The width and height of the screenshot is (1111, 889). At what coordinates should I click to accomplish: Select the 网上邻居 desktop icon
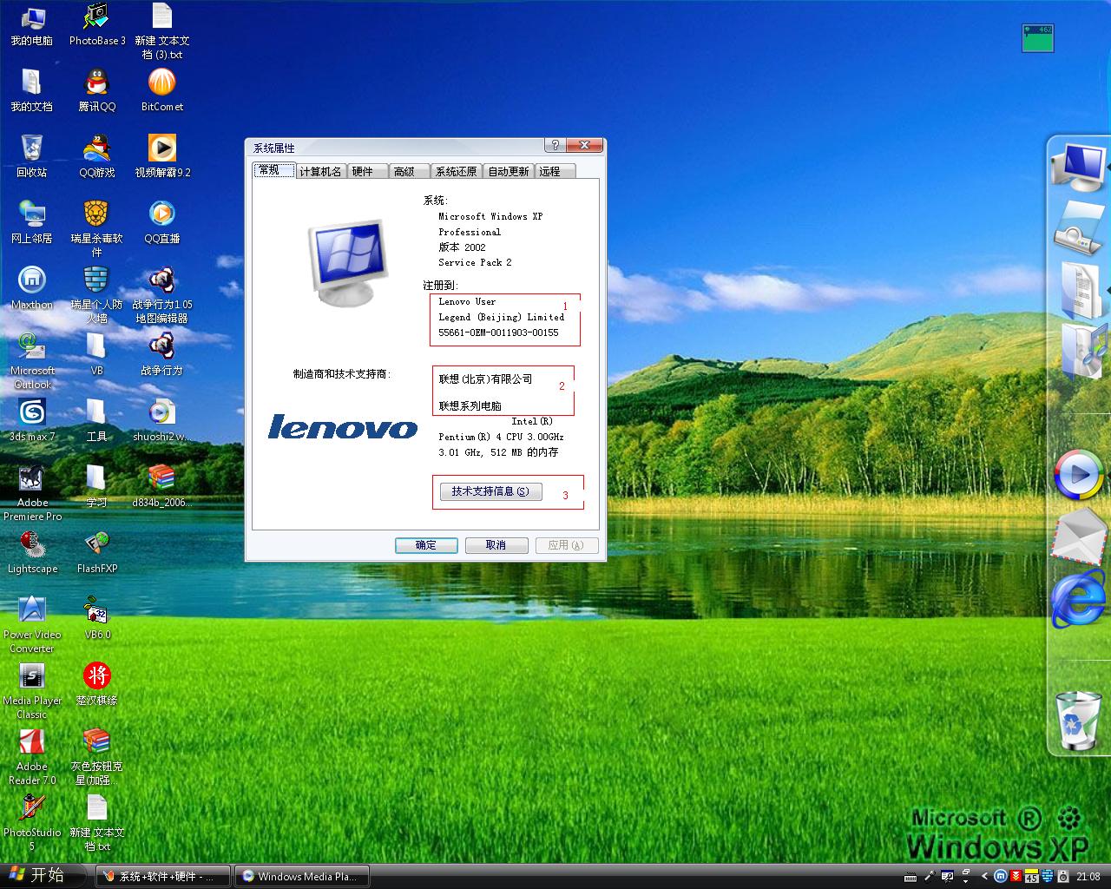click(32, 222)
